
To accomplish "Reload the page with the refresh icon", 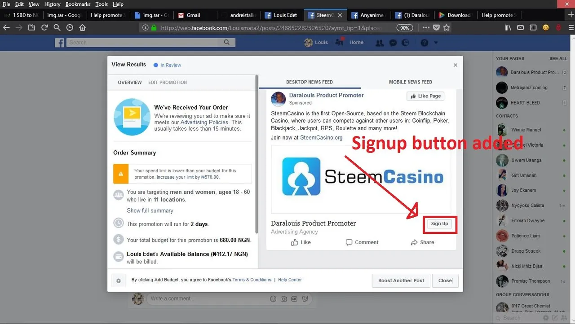I will click(x=44, y=27).
